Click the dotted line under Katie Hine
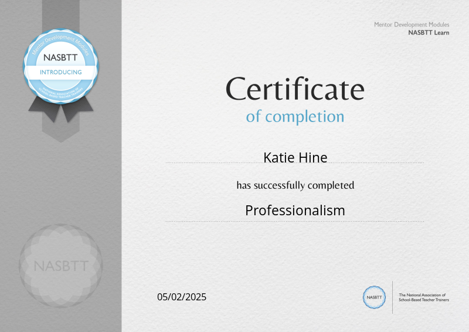The image size is (469, 332). [x=295, y=163]
